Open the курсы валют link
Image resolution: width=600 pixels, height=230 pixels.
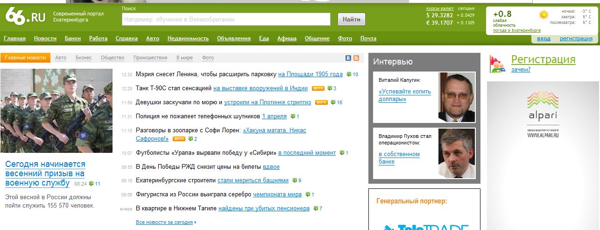(440, 8)
